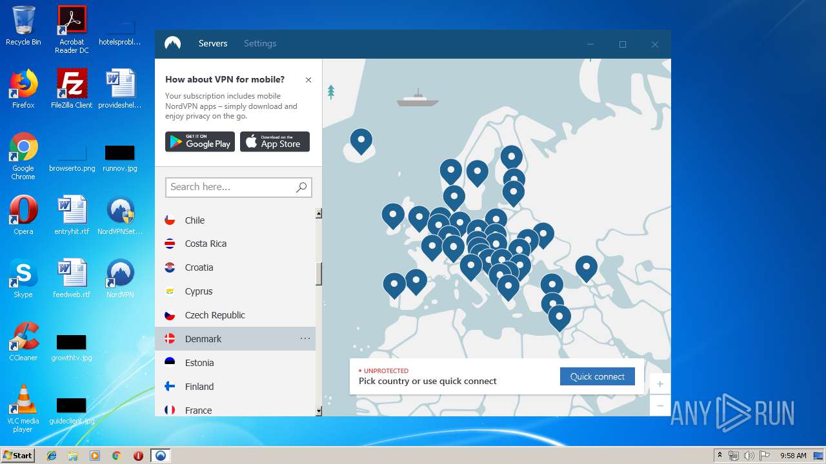Open the Acrobat Reader DC desktop icon

click(x=72, y=30)
